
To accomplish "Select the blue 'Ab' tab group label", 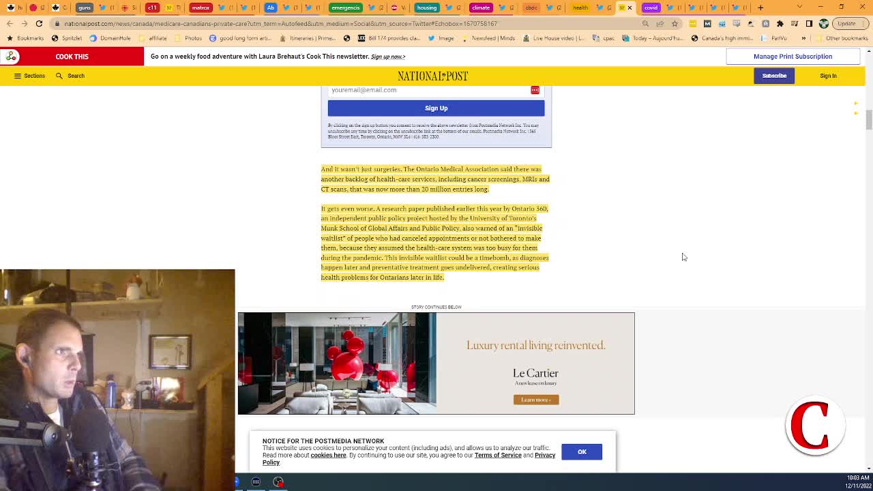I will point(271,8).
